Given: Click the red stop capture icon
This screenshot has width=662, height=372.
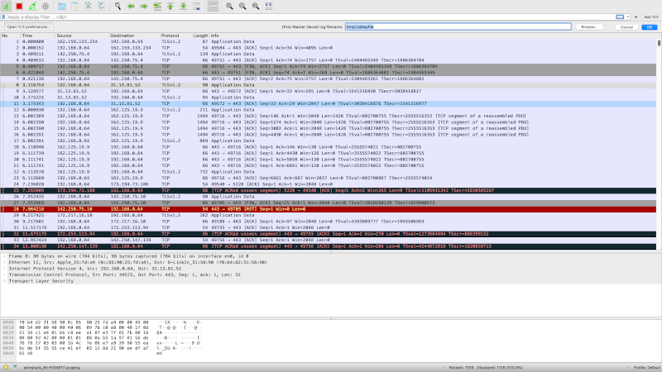Looking at the screenshot, I should click(x=19, y=6).
